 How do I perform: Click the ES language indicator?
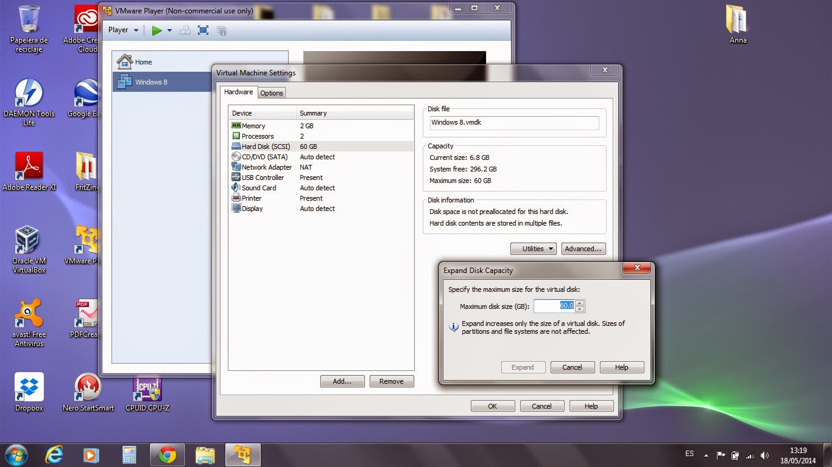coord(689,454)
